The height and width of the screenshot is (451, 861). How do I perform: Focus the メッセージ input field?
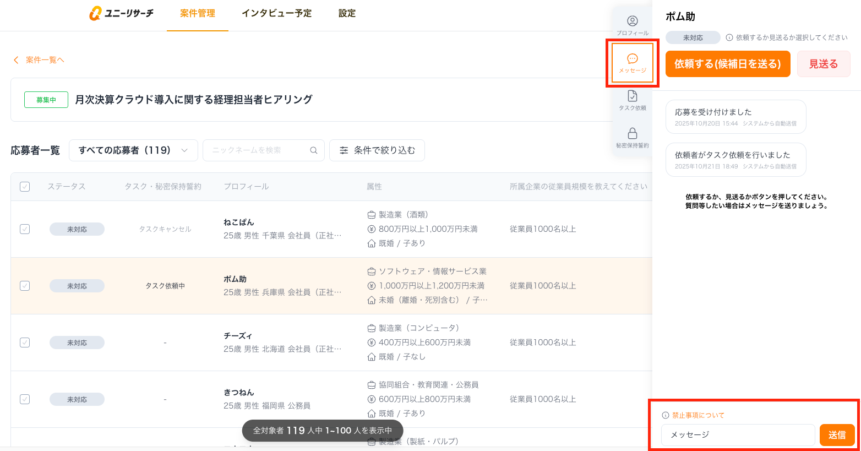pos(738,435)
